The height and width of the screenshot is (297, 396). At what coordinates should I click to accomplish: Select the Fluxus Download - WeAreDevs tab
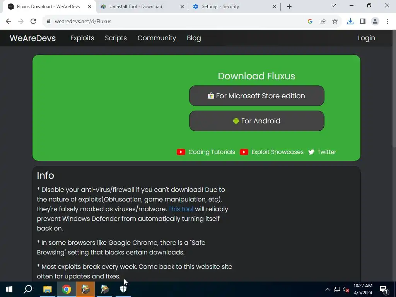point(49,7)
